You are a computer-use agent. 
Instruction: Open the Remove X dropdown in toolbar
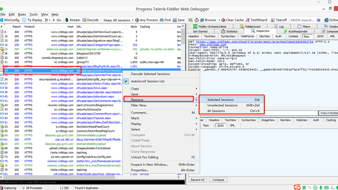48,20
